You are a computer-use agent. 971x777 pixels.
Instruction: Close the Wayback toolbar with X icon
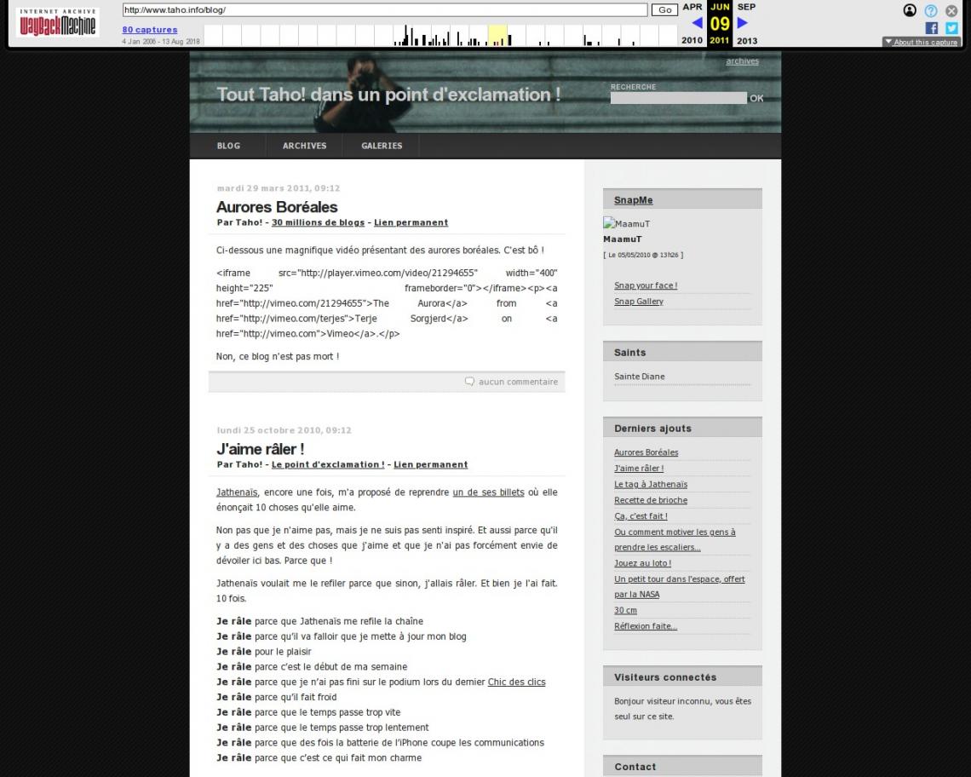[x=951, y=10]
